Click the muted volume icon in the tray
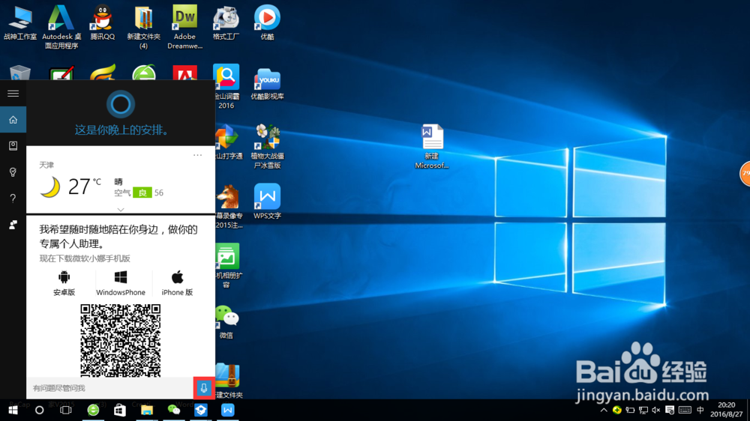The height and width of the screenshot is (421, 750). coord(655,410)
